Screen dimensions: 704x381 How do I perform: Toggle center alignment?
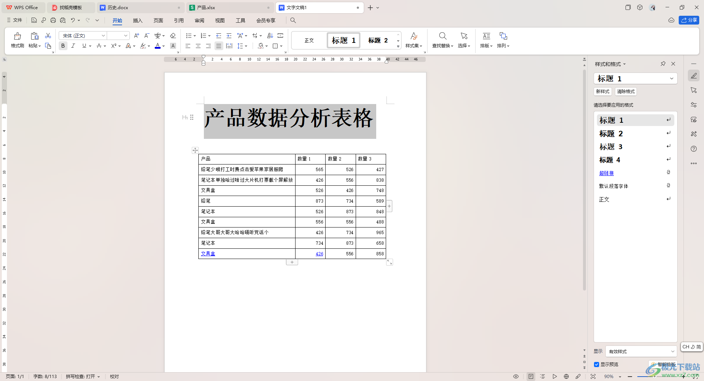coord(198,46)
